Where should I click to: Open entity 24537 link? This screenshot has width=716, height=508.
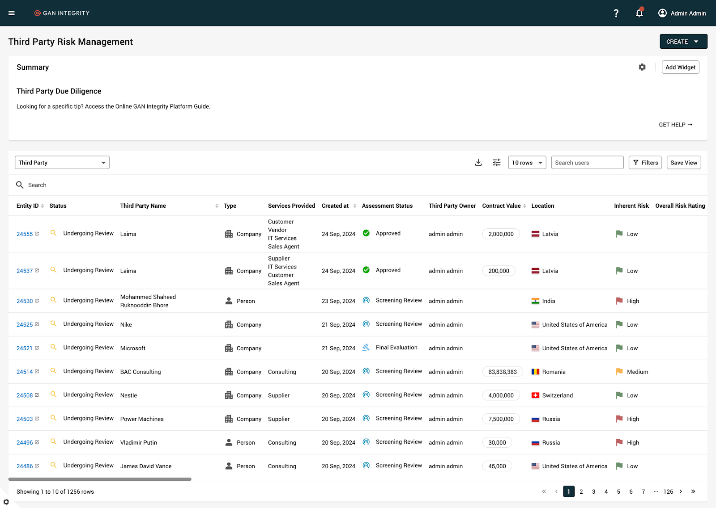click(x=25, y=271)
